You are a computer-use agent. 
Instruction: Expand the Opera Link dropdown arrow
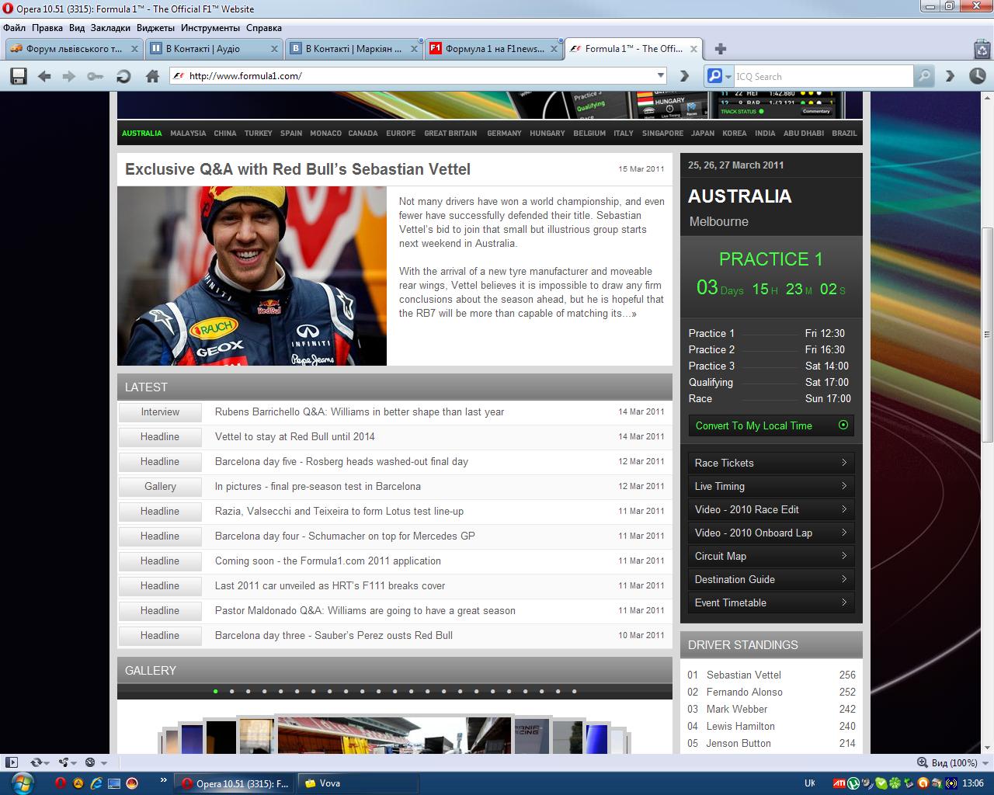click(x=47, y=763)
